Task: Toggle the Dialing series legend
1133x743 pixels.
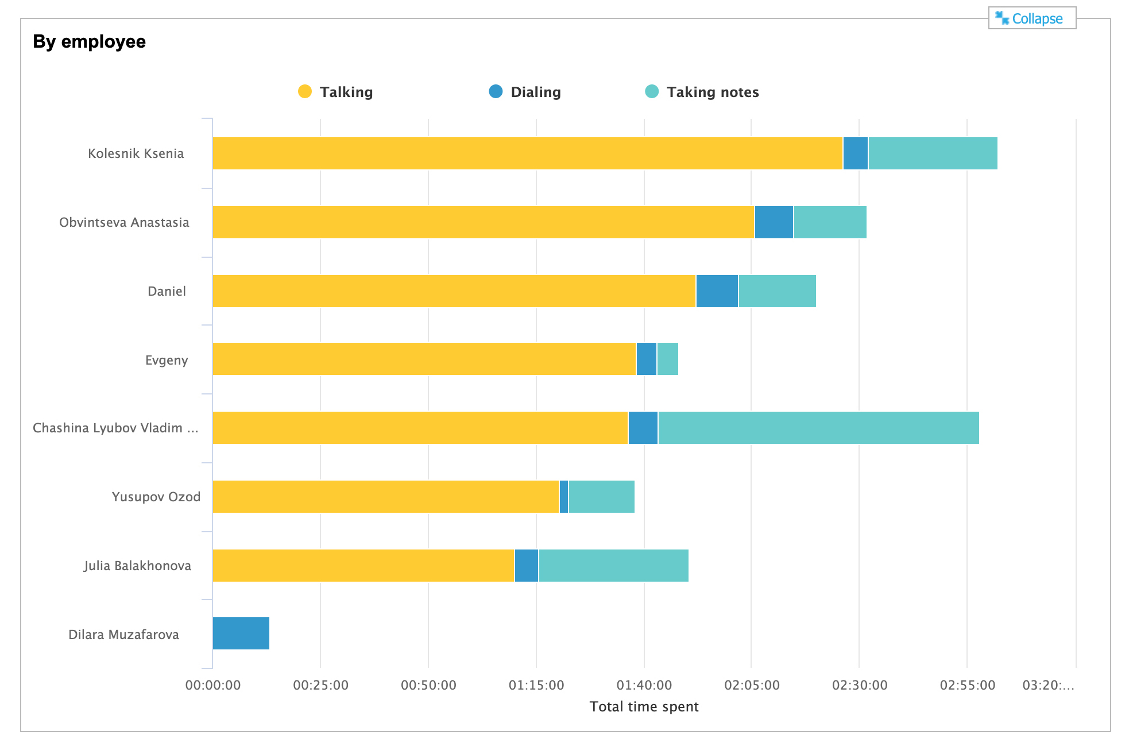Action: 535,92
